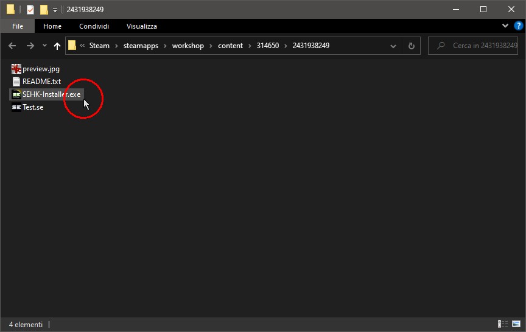The height and width of the screenshot is (332, 526).
Task: Open the blue help question mark
Action: tap(517, 26)
